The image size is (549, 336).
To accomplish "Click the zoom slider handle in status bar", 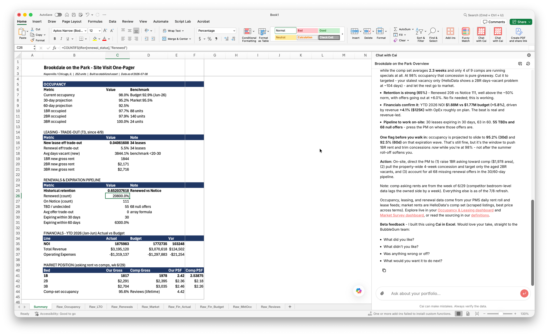I will pyautogui.click(x=501, y=314).
